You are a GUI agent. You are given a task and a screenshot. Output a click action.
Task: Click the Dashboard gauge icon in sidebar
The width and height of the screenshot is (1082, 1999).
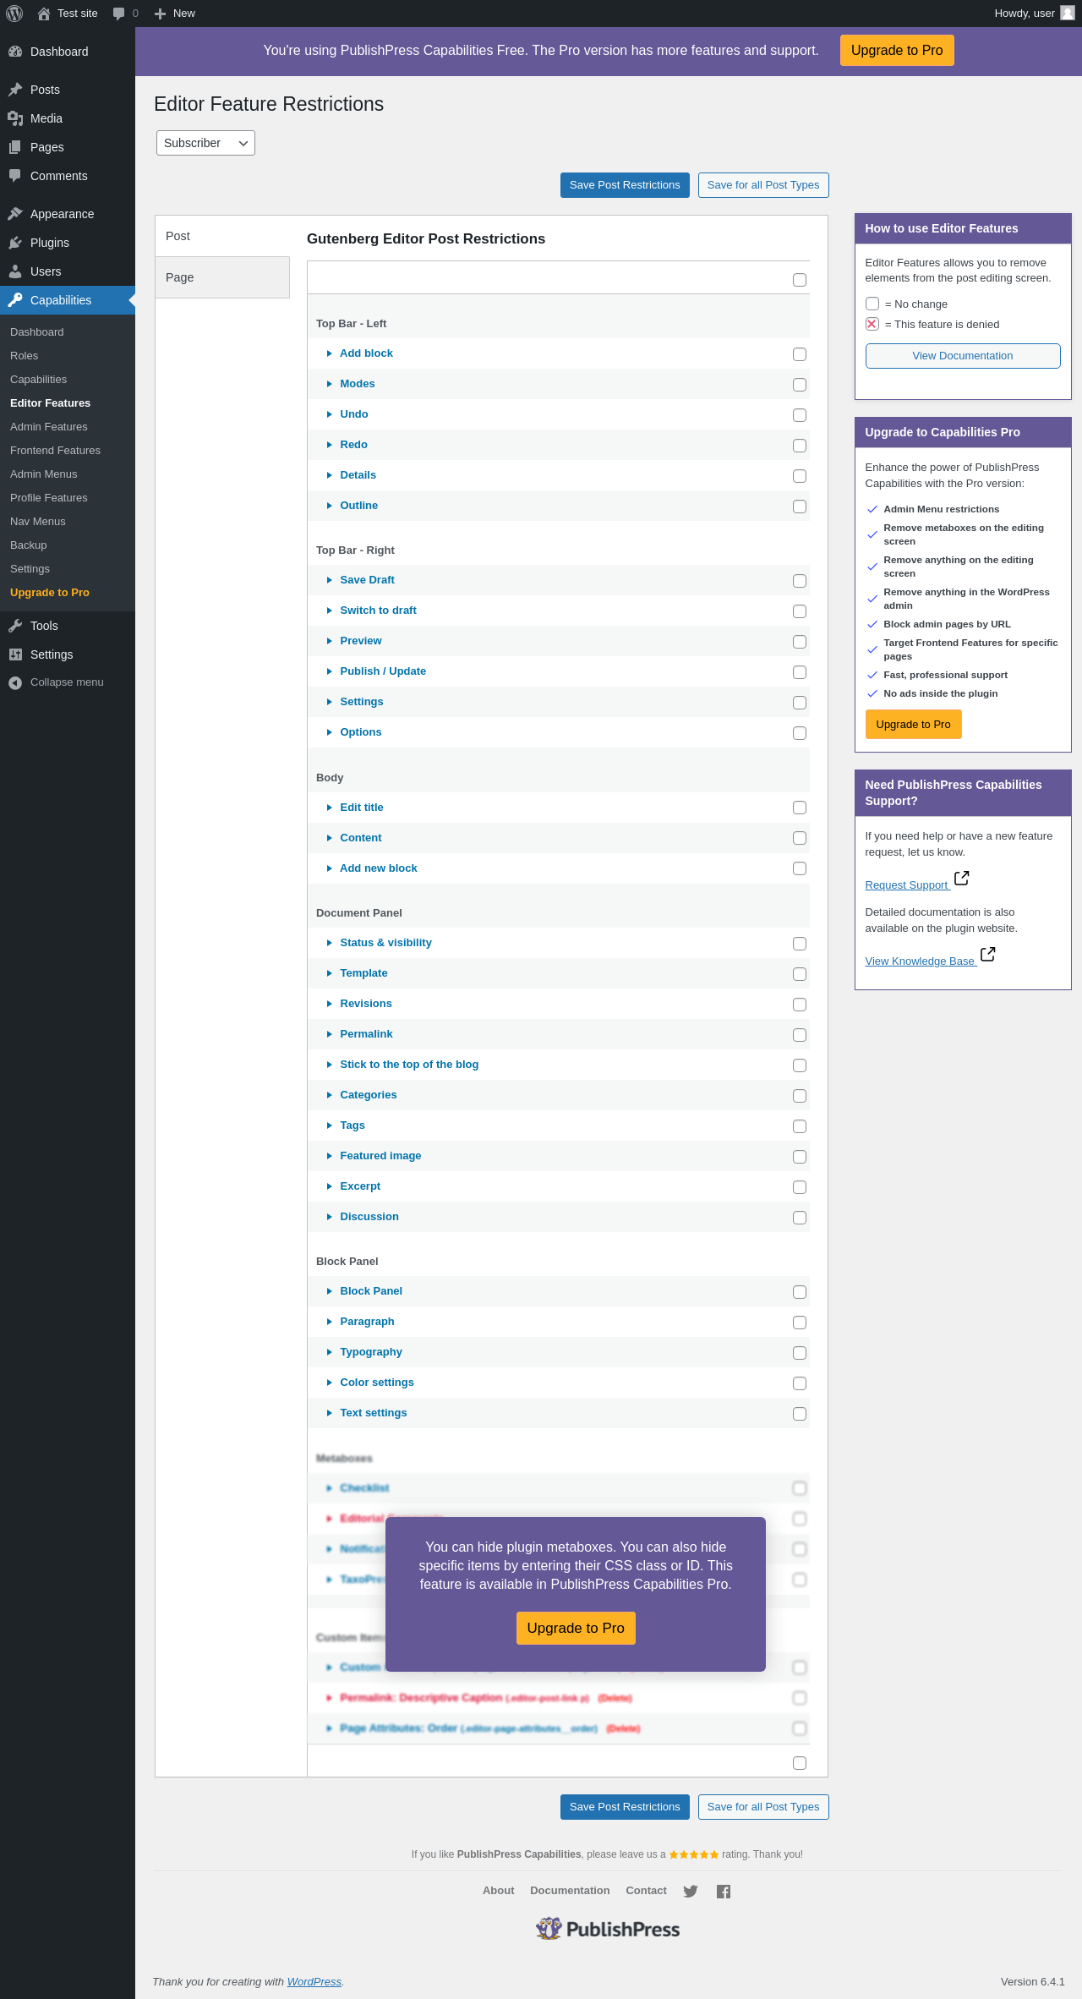[15, 52]
